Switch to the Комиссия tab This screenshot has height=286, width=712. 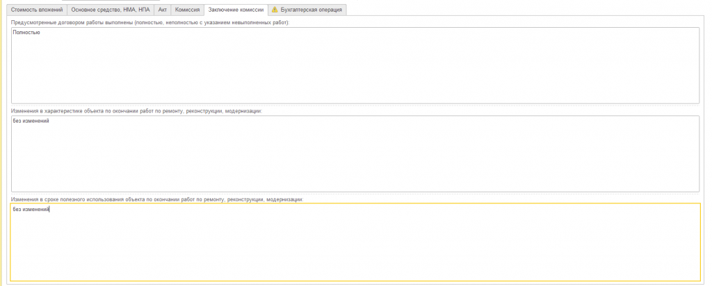[x=188, y=10]
